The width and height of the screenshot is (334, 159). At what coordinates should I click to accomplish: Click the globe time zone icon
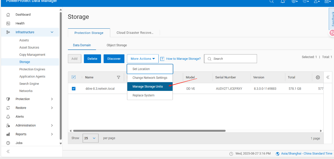point(277,154)
